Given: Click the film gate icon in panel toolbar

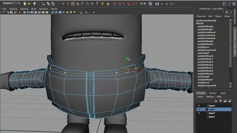Looking at the screenshot, I should 28,13.
